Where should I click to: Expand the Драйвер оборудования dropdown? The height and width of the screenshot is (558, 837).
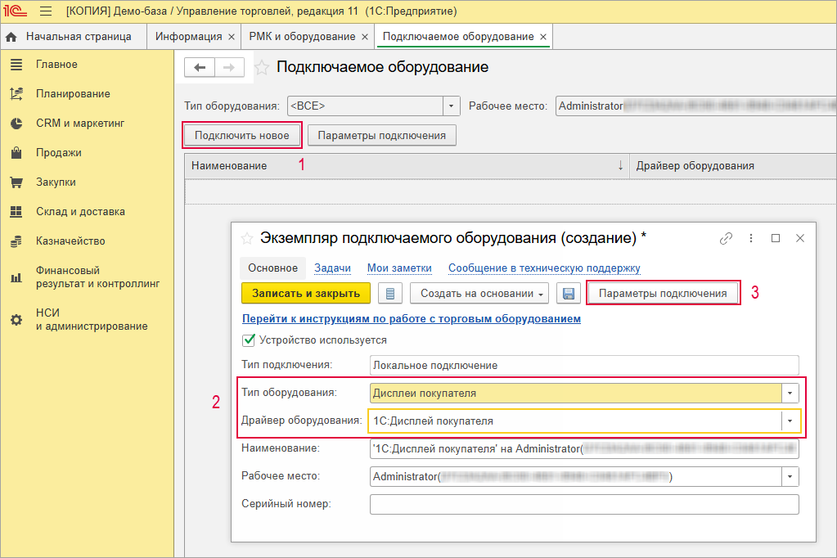(x=790, y=421)
